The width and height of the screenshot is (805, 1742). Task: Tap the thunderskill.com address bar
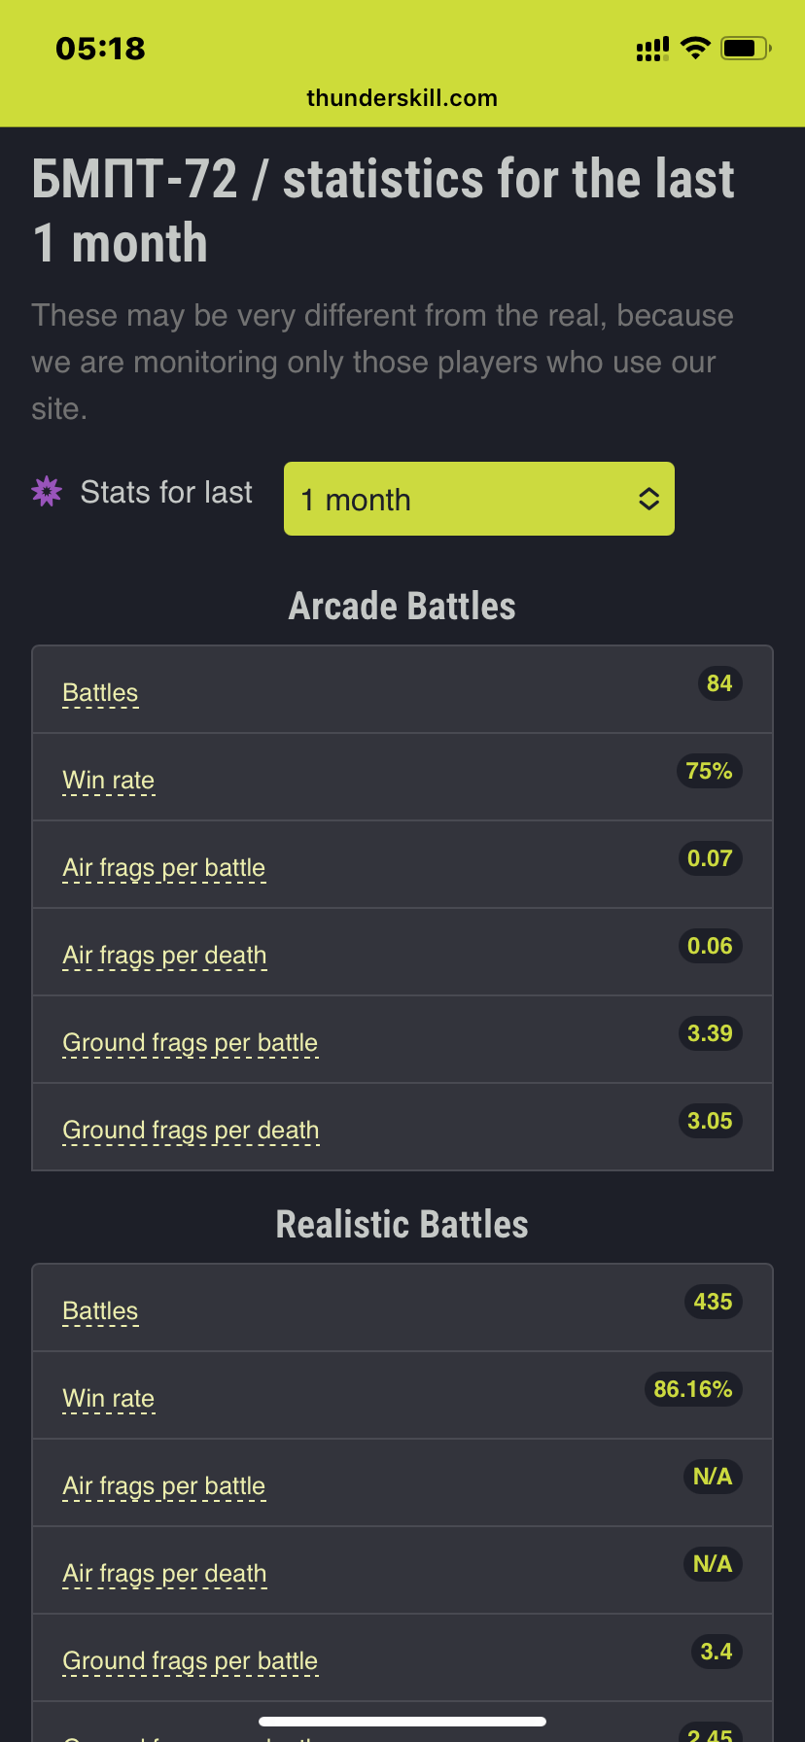402,98
